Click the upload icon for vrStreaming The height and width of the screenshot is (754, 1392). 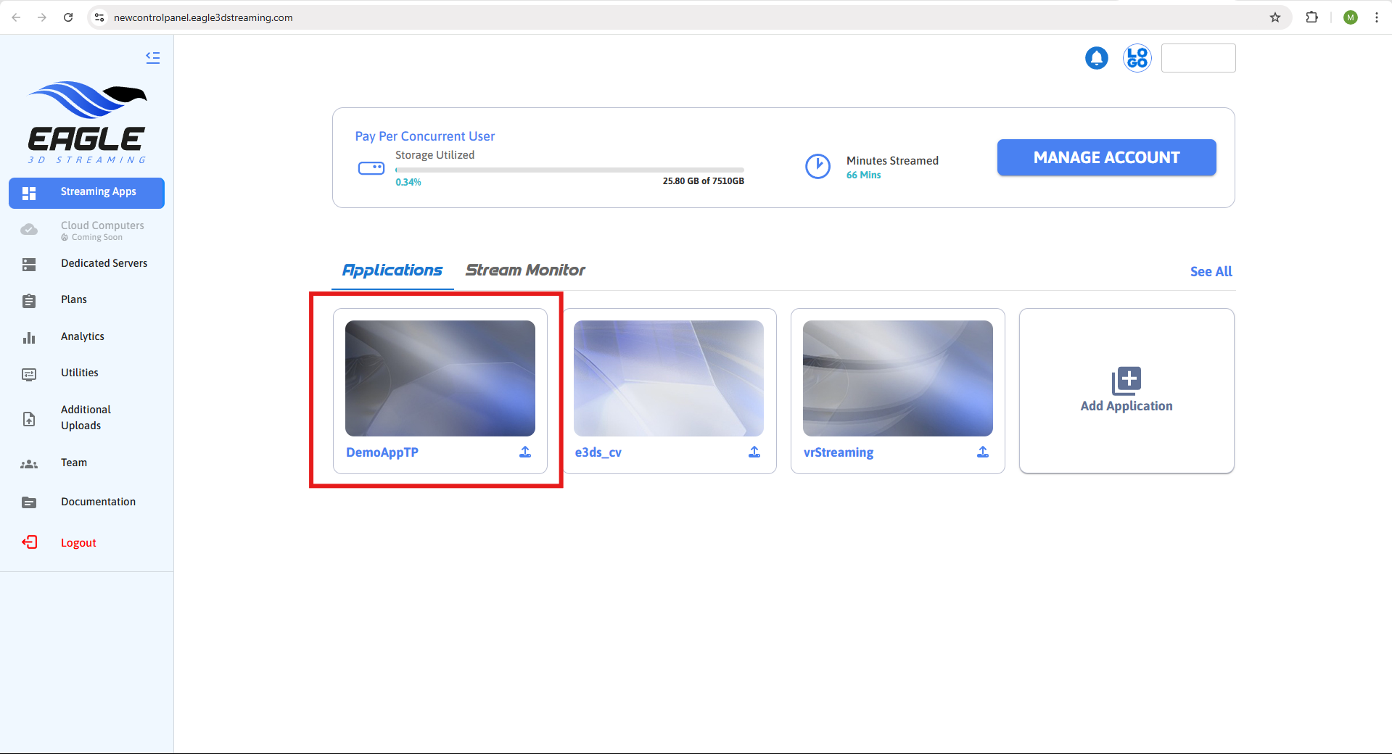[983, 452]
